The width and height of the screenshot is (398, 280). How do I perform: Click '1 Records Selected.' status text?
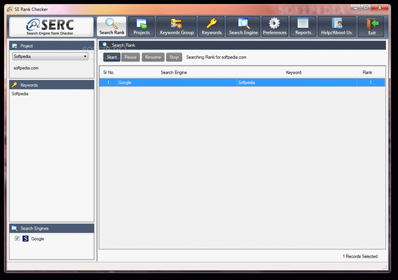(360, 256)
